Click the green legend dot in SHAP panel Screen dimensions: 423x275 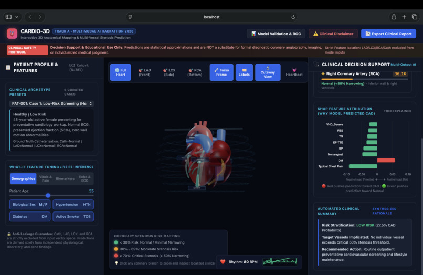[x=384, y=186]
